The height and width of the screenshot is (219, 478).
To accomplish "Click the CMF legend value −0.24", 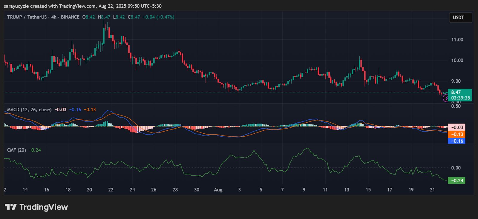I will pyautogui.click(x=35, y=150).
